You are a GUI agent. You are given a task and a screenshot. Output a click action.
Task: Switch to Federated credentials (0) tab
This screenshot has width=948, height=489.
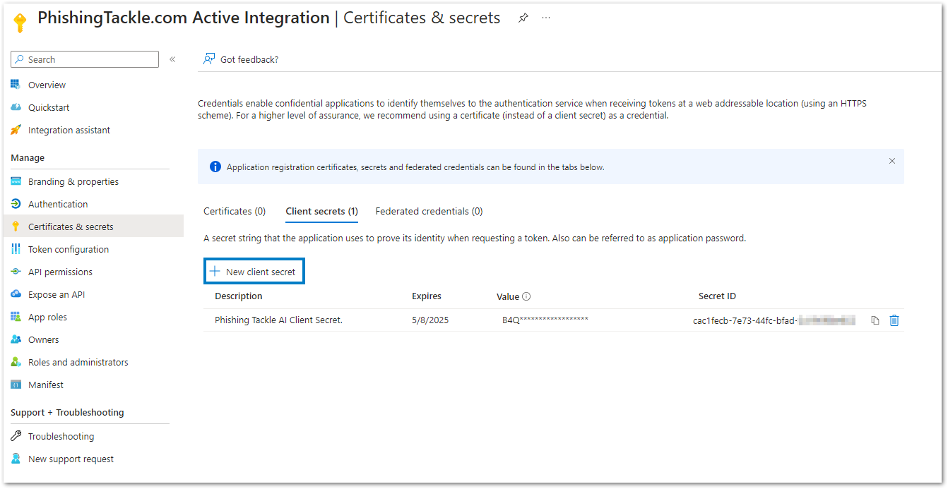tap(429, 211)
